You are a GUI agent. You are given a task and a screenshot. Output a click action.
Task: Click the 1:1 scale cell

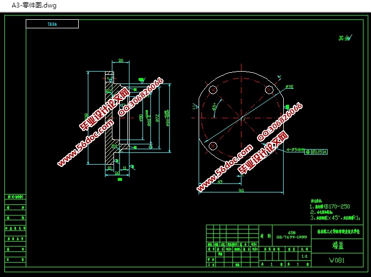pos(305,257)
